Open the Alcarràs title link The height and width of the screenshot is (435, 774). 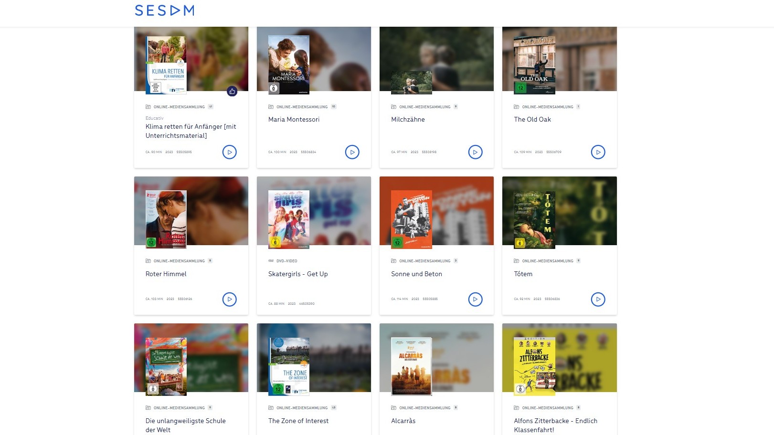[403, 421]
